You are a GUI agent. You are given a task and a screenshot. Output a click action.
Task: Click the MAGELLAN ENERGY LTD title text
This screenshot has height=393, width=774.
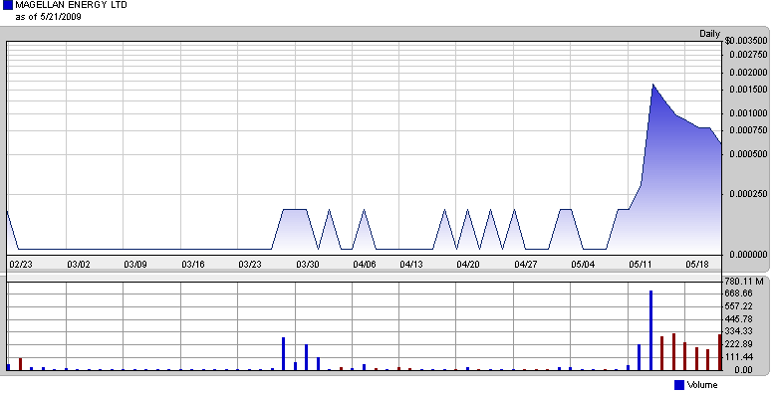tap(71, 5)
